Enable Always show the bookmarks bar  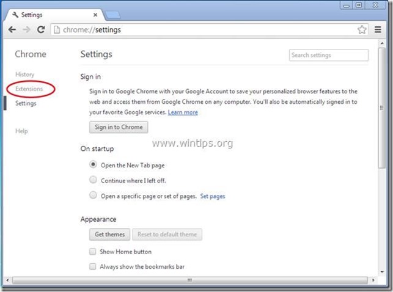[93, 266]
